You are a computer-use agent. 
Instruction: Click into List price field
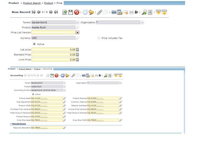coord(53,50)
